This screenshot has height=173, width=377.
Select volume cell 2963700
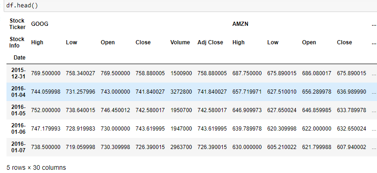(x=181, y=147)
